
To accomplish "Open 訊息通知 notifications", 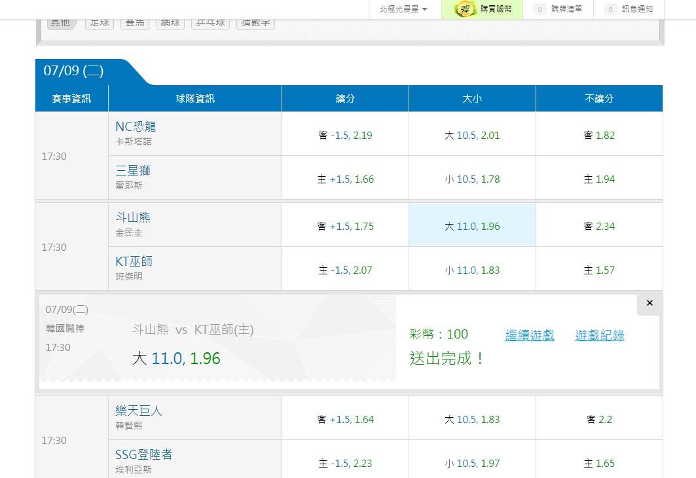I will (x=629, y=9).
